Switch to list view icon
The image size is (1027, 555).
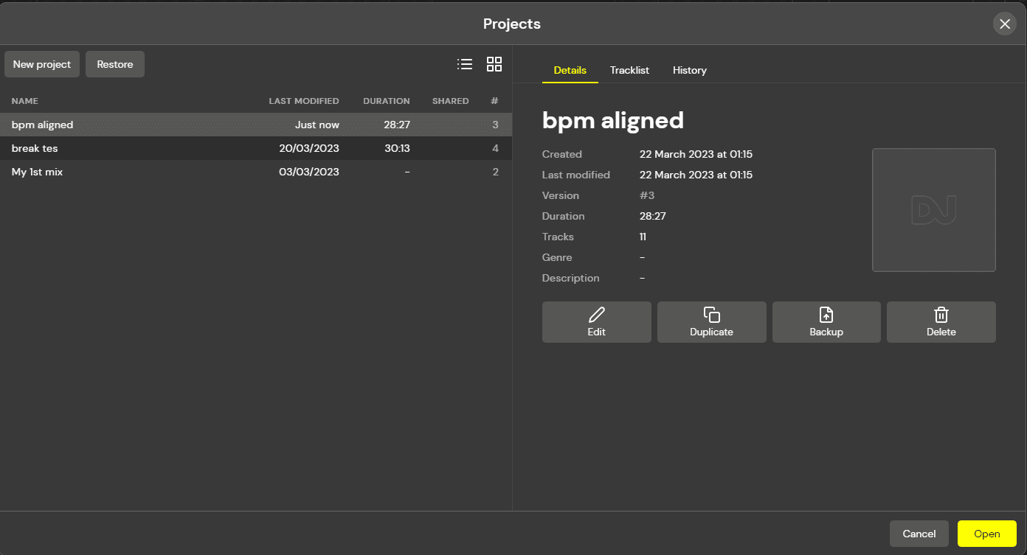click(x=465, y=64)
